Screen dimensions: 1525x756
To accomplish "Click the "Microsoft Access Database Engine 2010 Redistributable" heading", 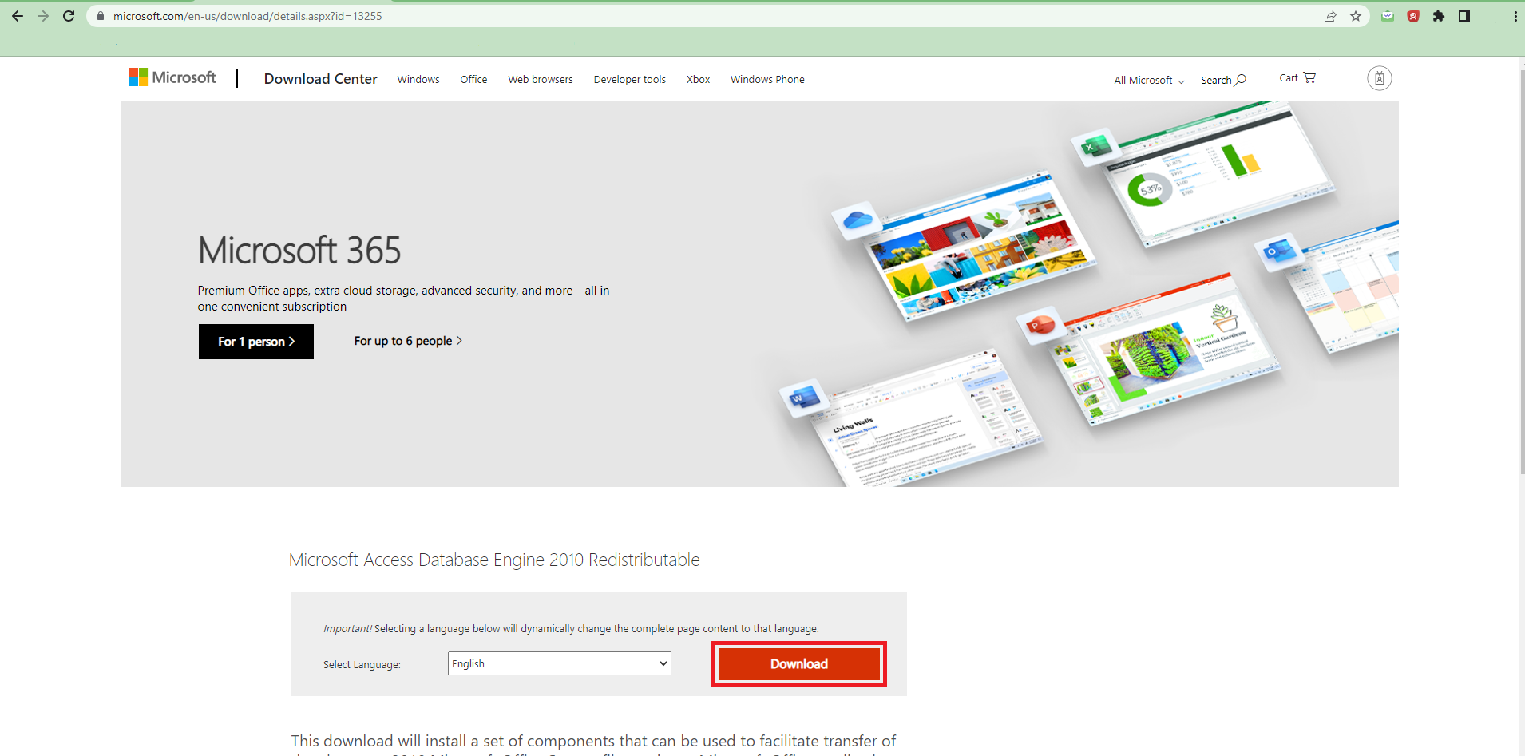I will (x=494, y=560).
